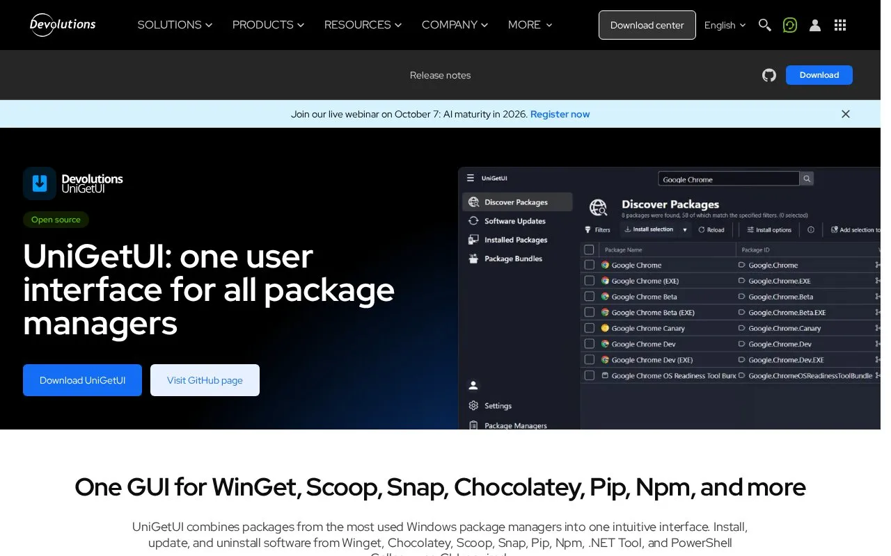Click the Reload icon in toolbar

point(702,230)
